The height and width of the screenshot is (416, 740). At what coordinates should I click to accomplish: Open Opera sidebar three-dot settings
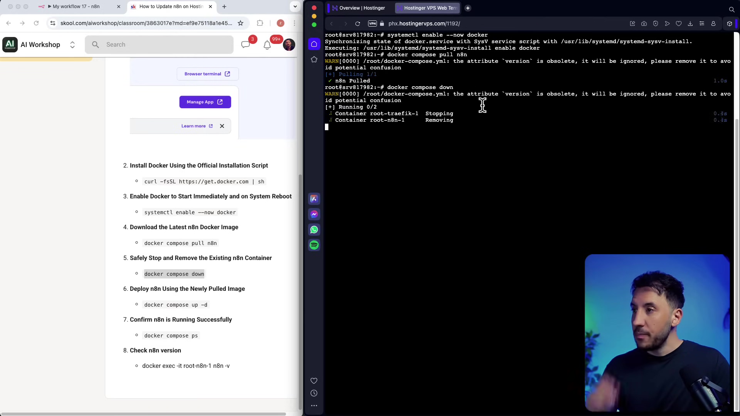[x=314, y=406]
